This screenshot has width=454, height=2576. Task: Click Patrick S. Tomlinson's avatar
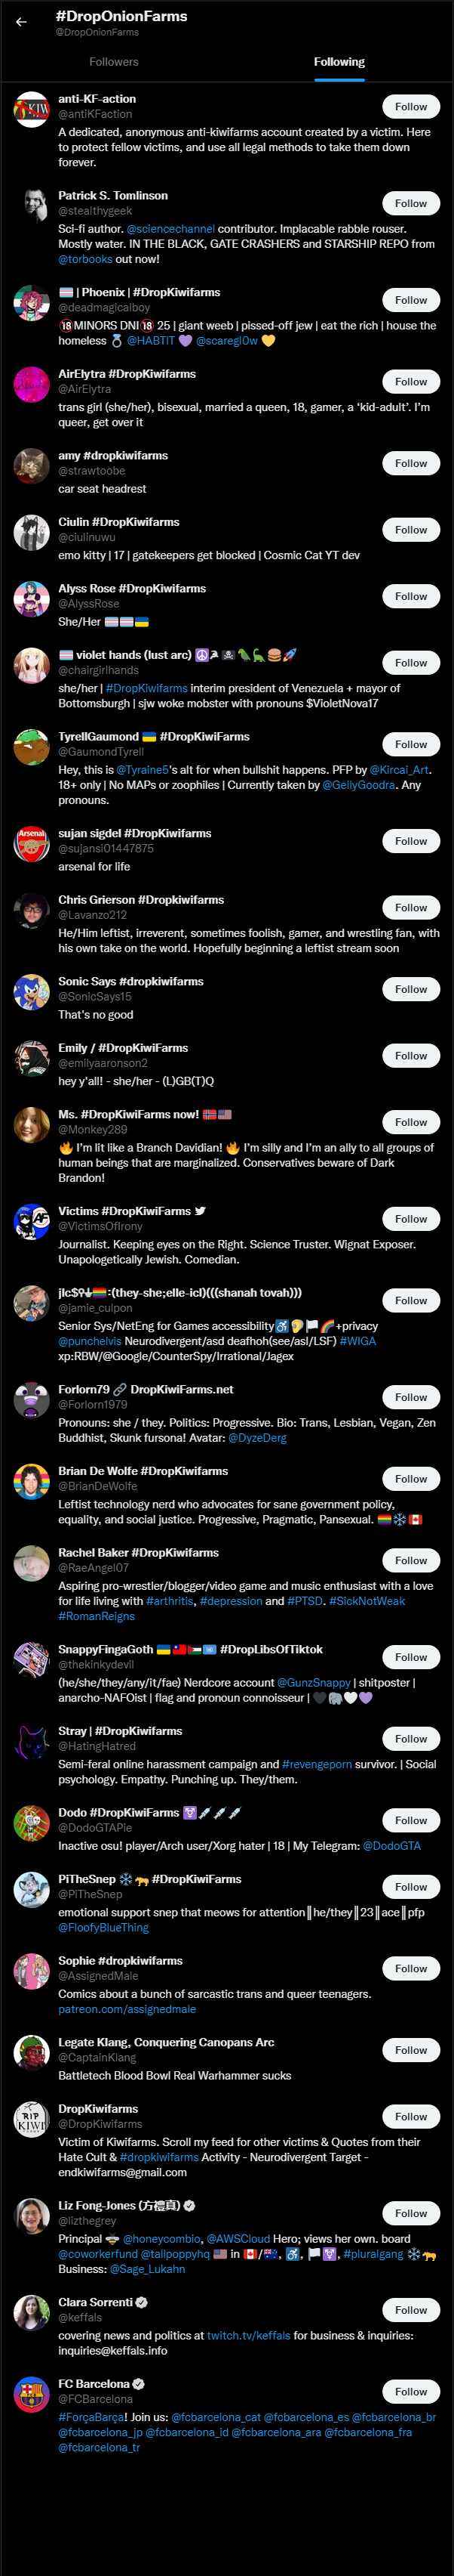pos(32,206)
